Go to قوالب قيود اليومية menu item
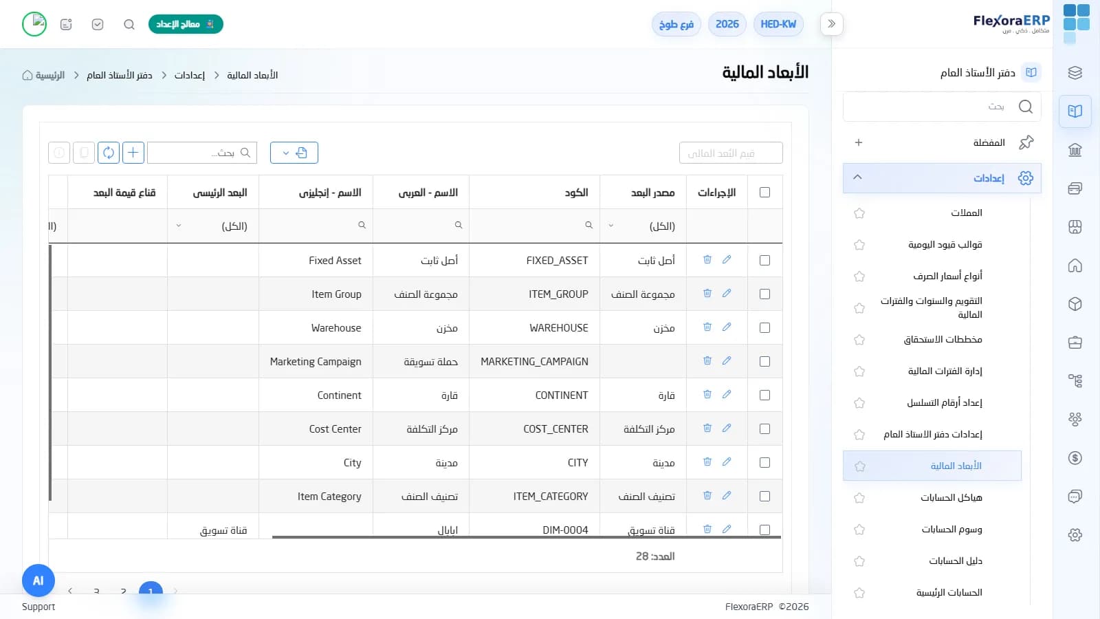 click(x=945, y=244)
